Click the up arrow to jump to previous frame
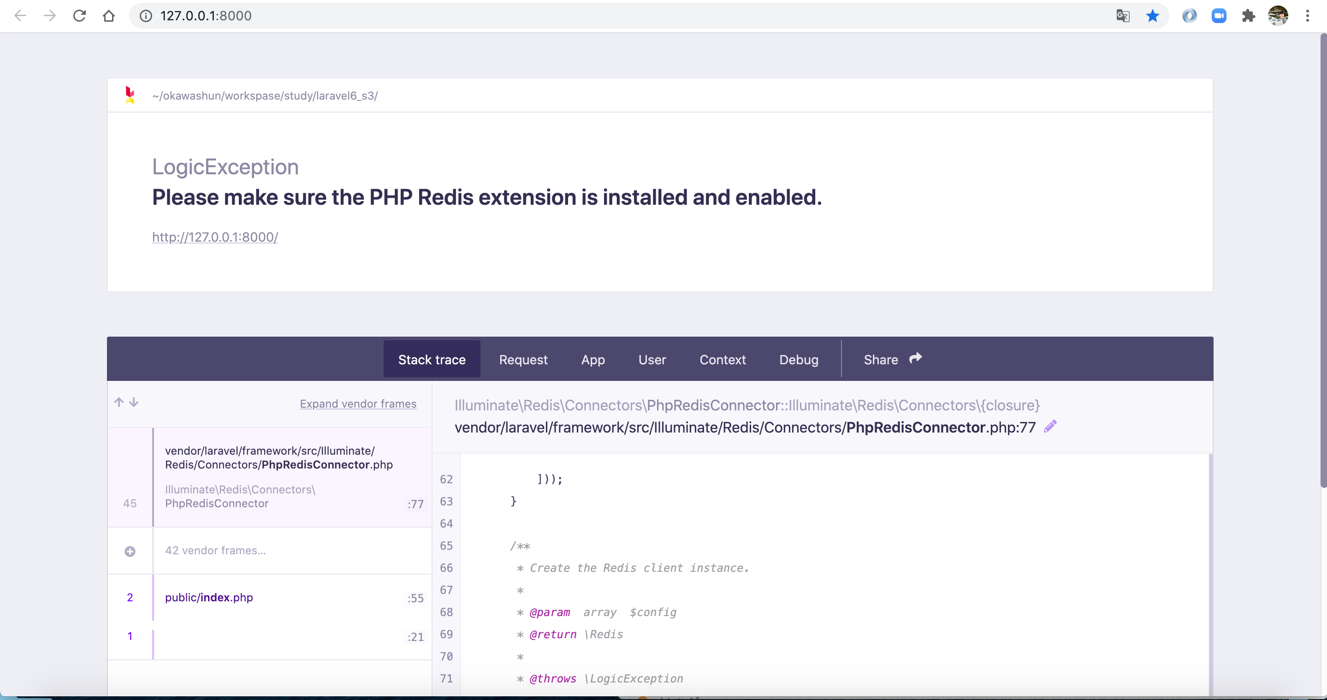The height and width of the screenshot is (700, 1327). [x=118, y=402]
